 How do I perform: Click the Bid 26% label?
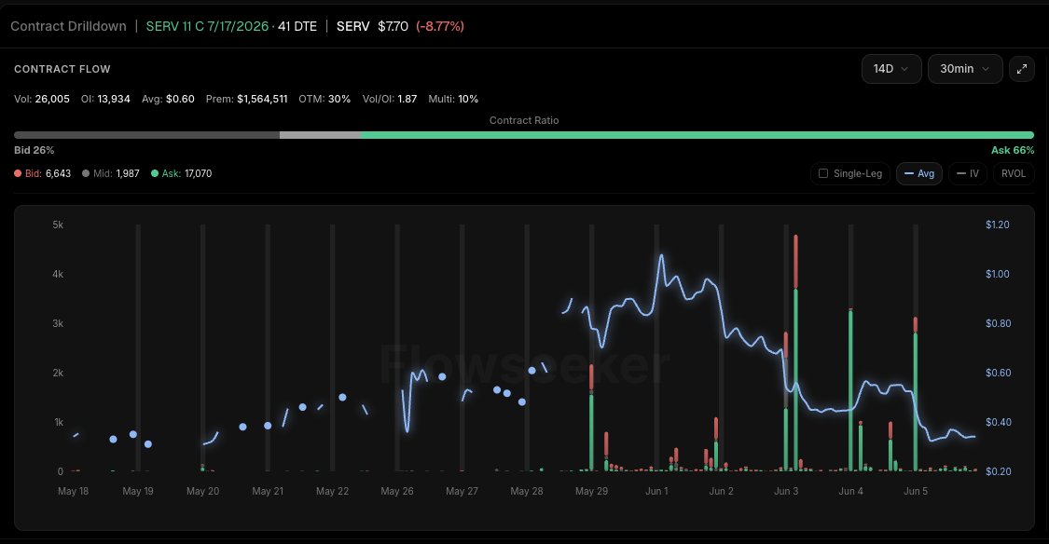pos(35,150)
